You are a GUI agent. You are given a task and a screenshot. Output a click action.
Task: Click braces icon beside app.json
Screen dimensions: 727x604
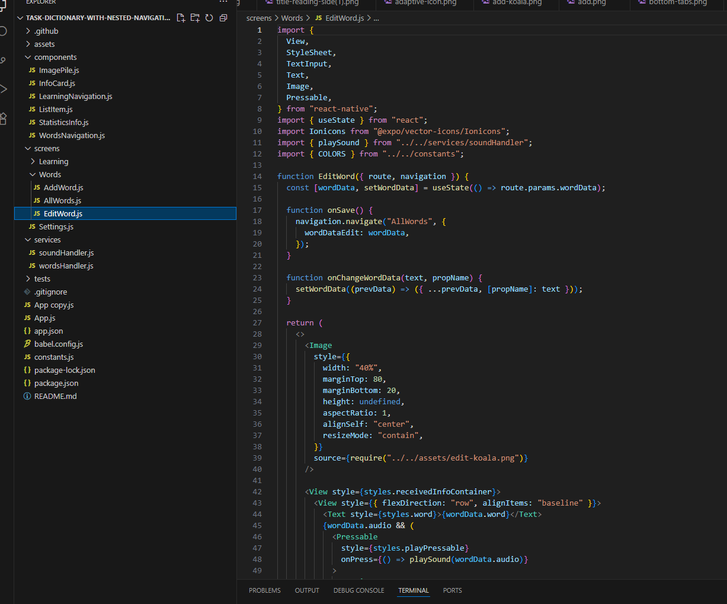pos(27,331)
